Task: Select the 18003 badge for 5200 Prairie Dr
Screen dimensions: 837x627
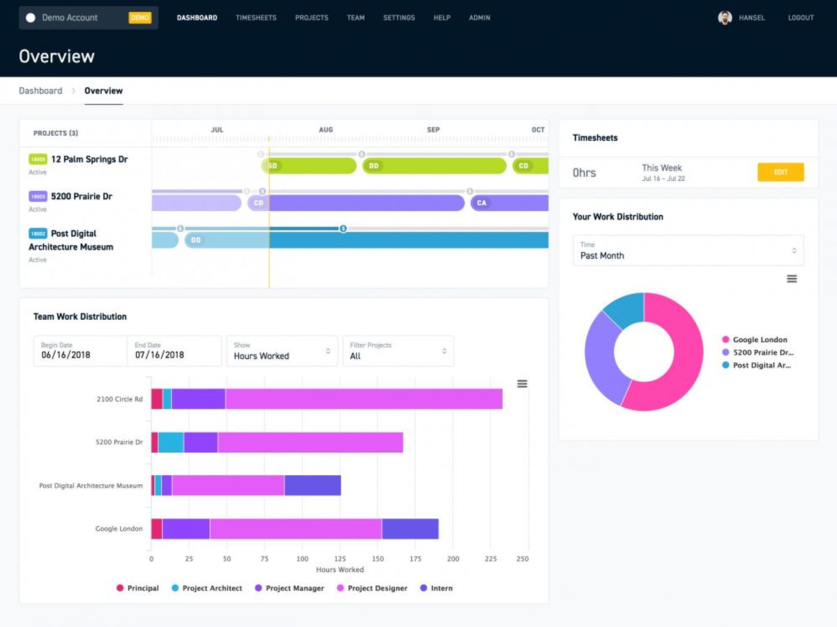Action: point(38,196)
